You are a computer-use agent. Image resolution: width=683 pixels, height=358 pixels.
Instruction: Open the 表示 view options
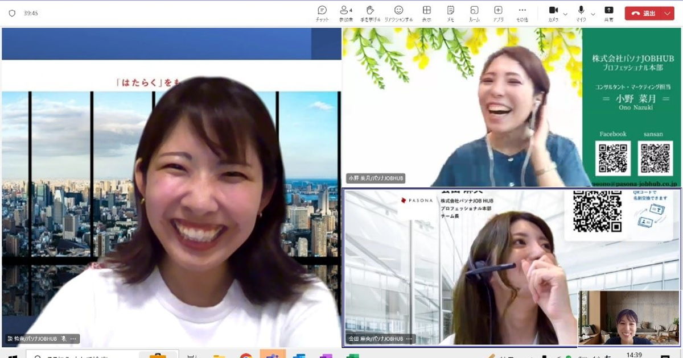tap(426, 14)
